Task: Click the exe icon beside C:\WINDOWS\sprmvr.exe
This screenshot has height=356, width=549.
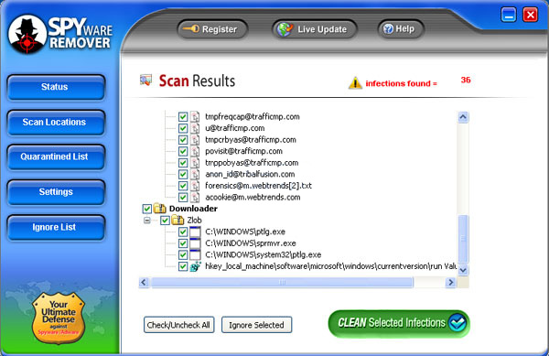Action: coord(195,243)
